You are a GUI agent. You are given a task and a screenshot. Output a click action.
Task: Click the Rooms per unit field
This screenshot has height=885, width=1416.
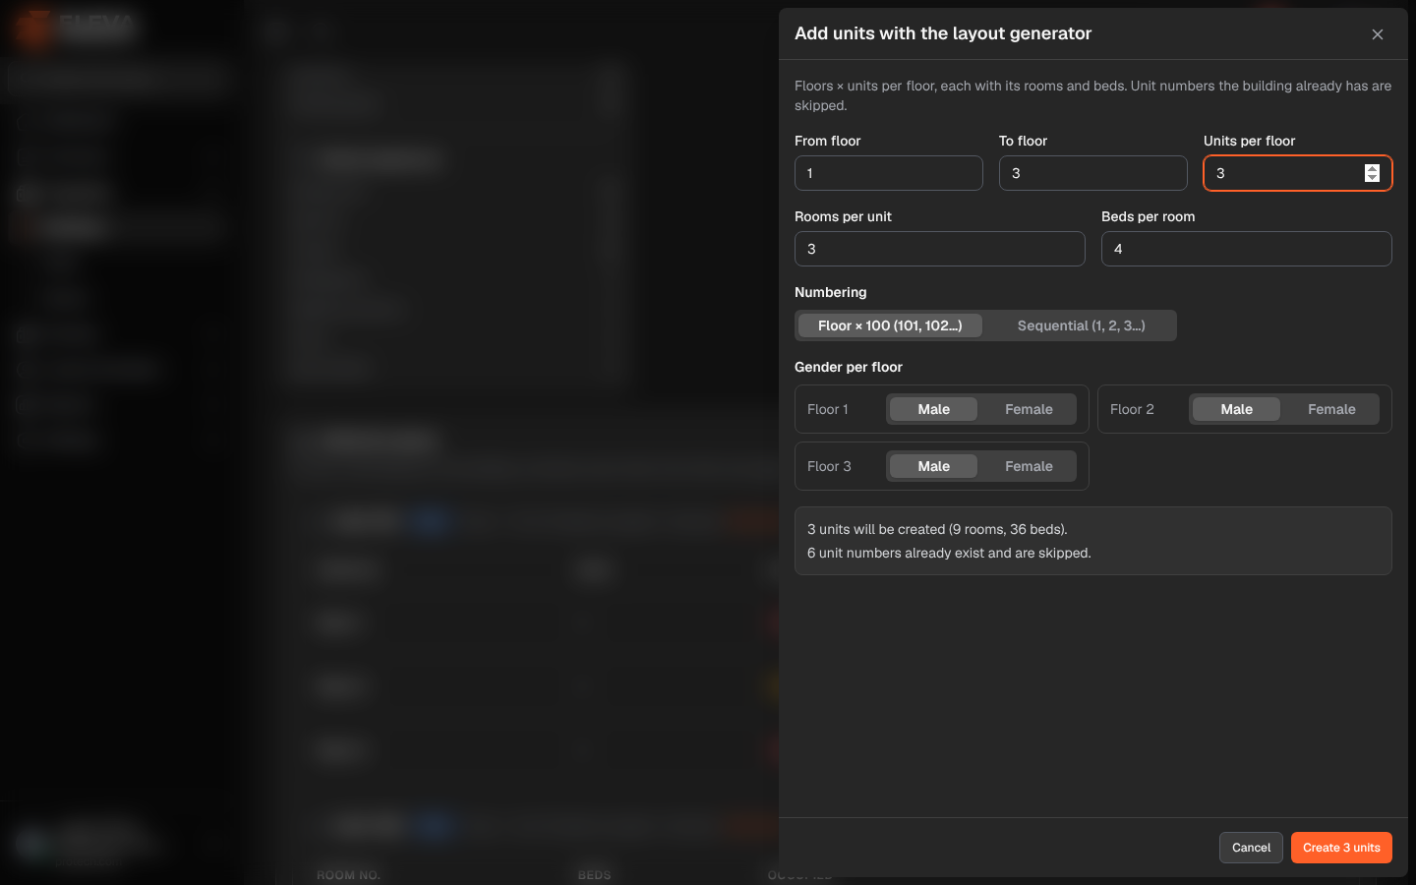click(x=940, y=249)
